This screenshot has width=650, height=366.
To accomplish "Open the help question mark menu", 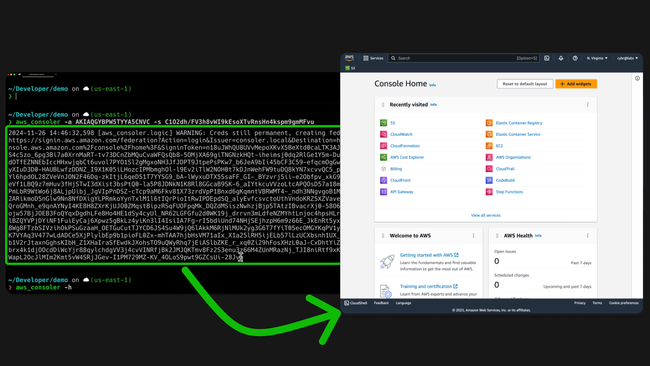I will (x=575, y=58).
